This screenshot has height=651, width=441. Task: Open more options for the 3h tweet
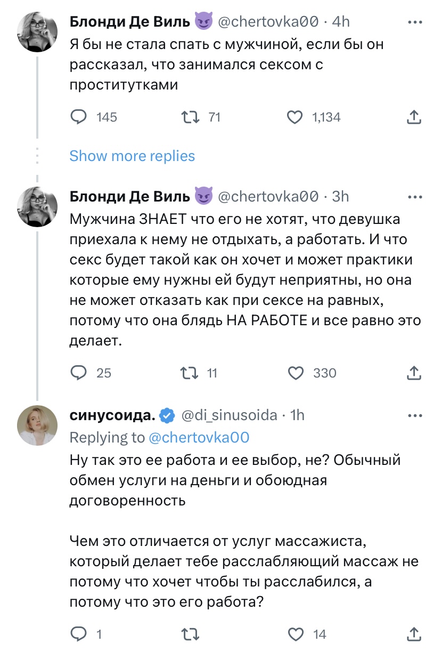414,197
